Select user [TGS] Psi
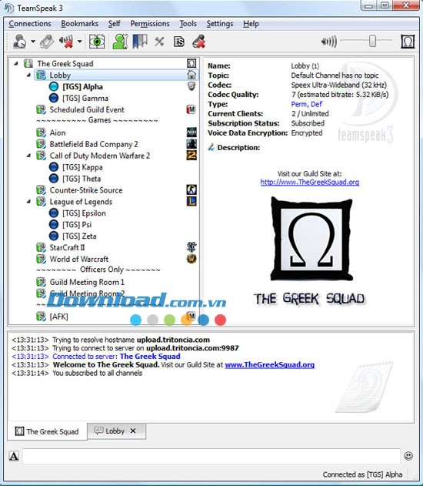Screen dimensions: 423x486 click(x=77, y=225)
